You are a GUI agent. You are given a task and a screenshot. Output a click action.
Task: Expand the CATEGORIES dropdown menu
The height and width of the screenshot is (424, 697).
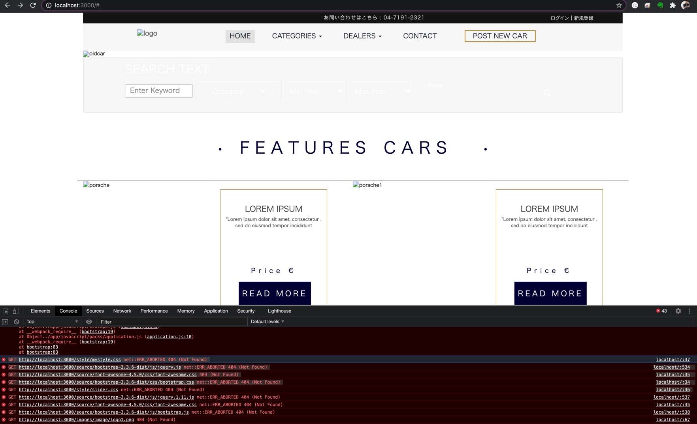297,36
